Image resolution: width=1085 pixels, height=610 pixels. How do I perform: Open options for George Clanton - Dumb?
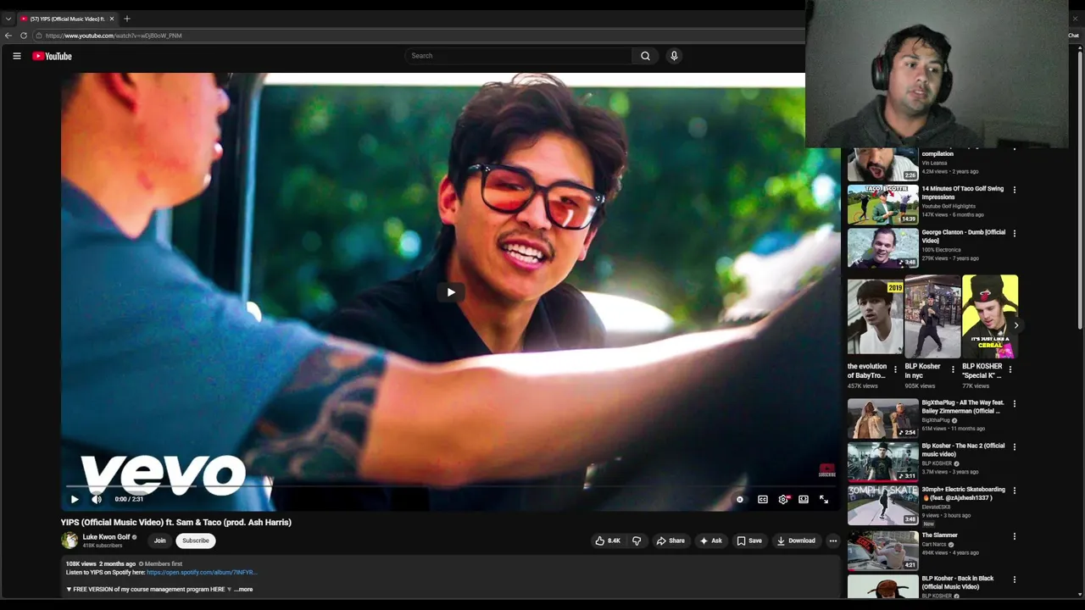click(x=1014, y=233)
